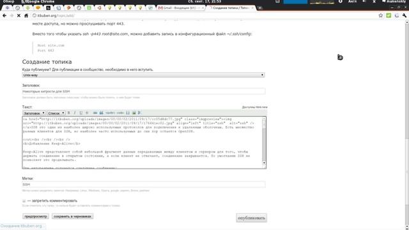
Task: Switch to the 'Создание топика' tab
Action: (x=231, y=8)
